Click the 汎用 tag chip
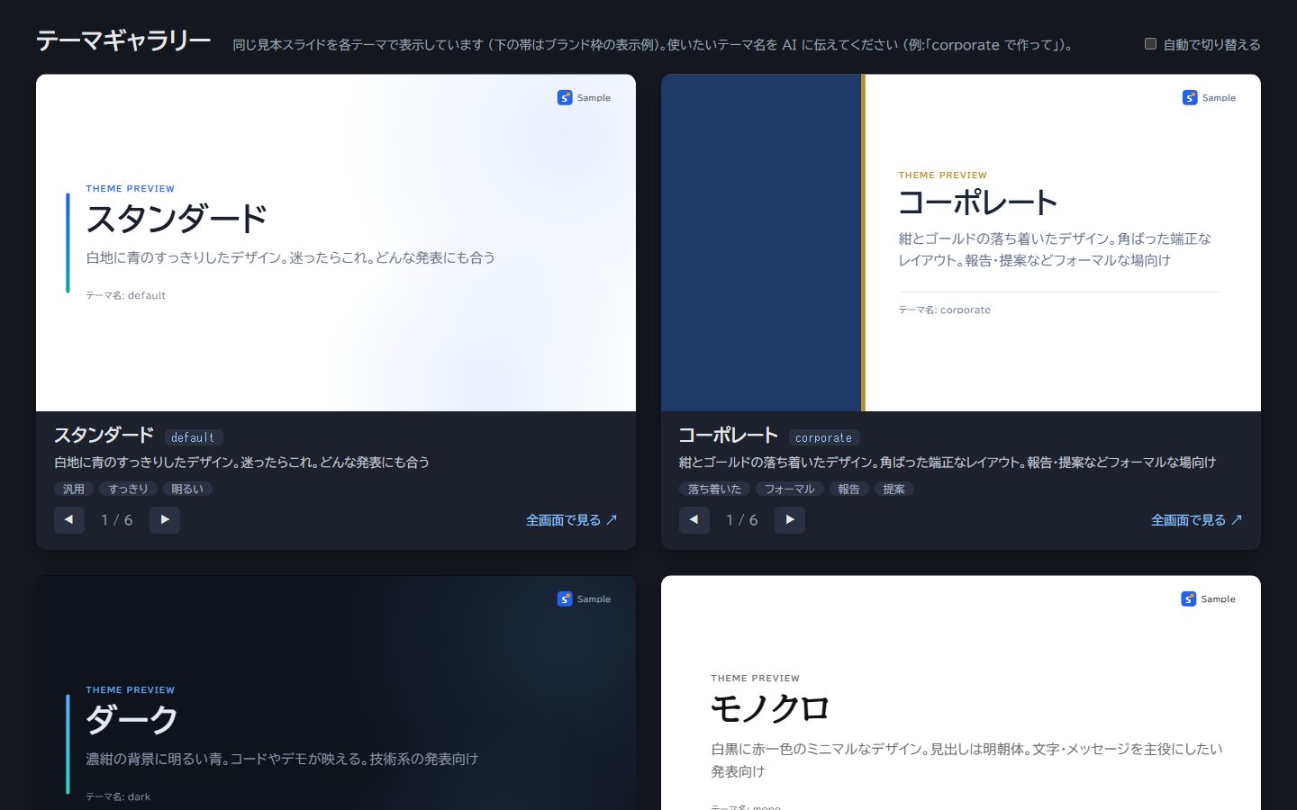Image resolution: width=1297 pixels, height=810 pixels. (x=74, y=490)
